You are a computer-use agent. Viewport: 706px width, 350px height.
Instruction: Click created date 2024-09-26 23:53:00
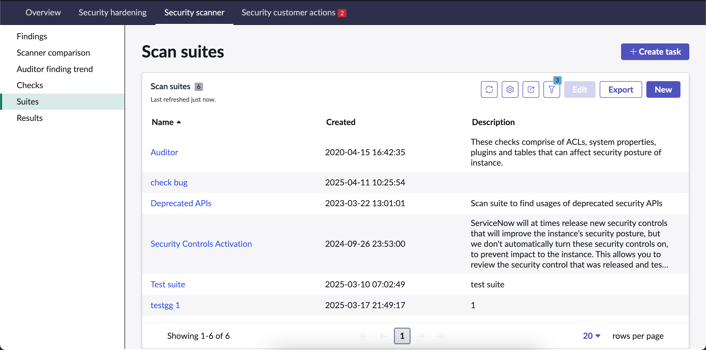(x=365, y=244)
